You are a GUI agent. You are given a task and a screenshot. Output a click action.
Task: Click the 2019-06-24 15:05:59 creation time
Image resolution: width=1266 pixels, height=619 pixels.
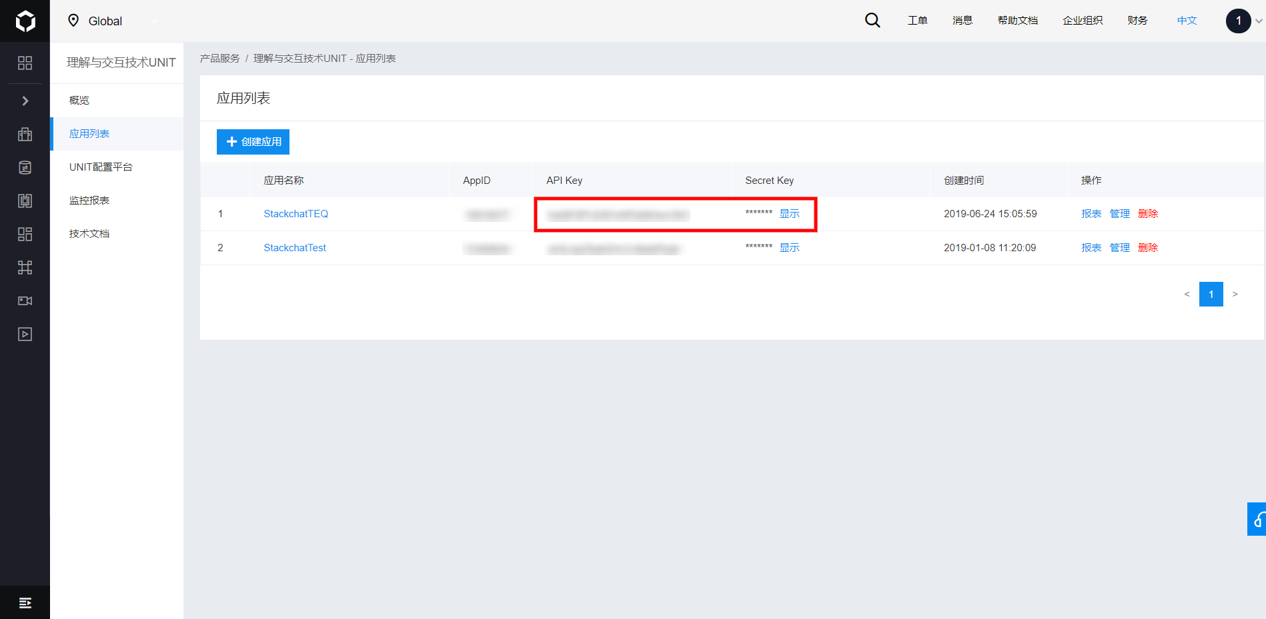991,214
